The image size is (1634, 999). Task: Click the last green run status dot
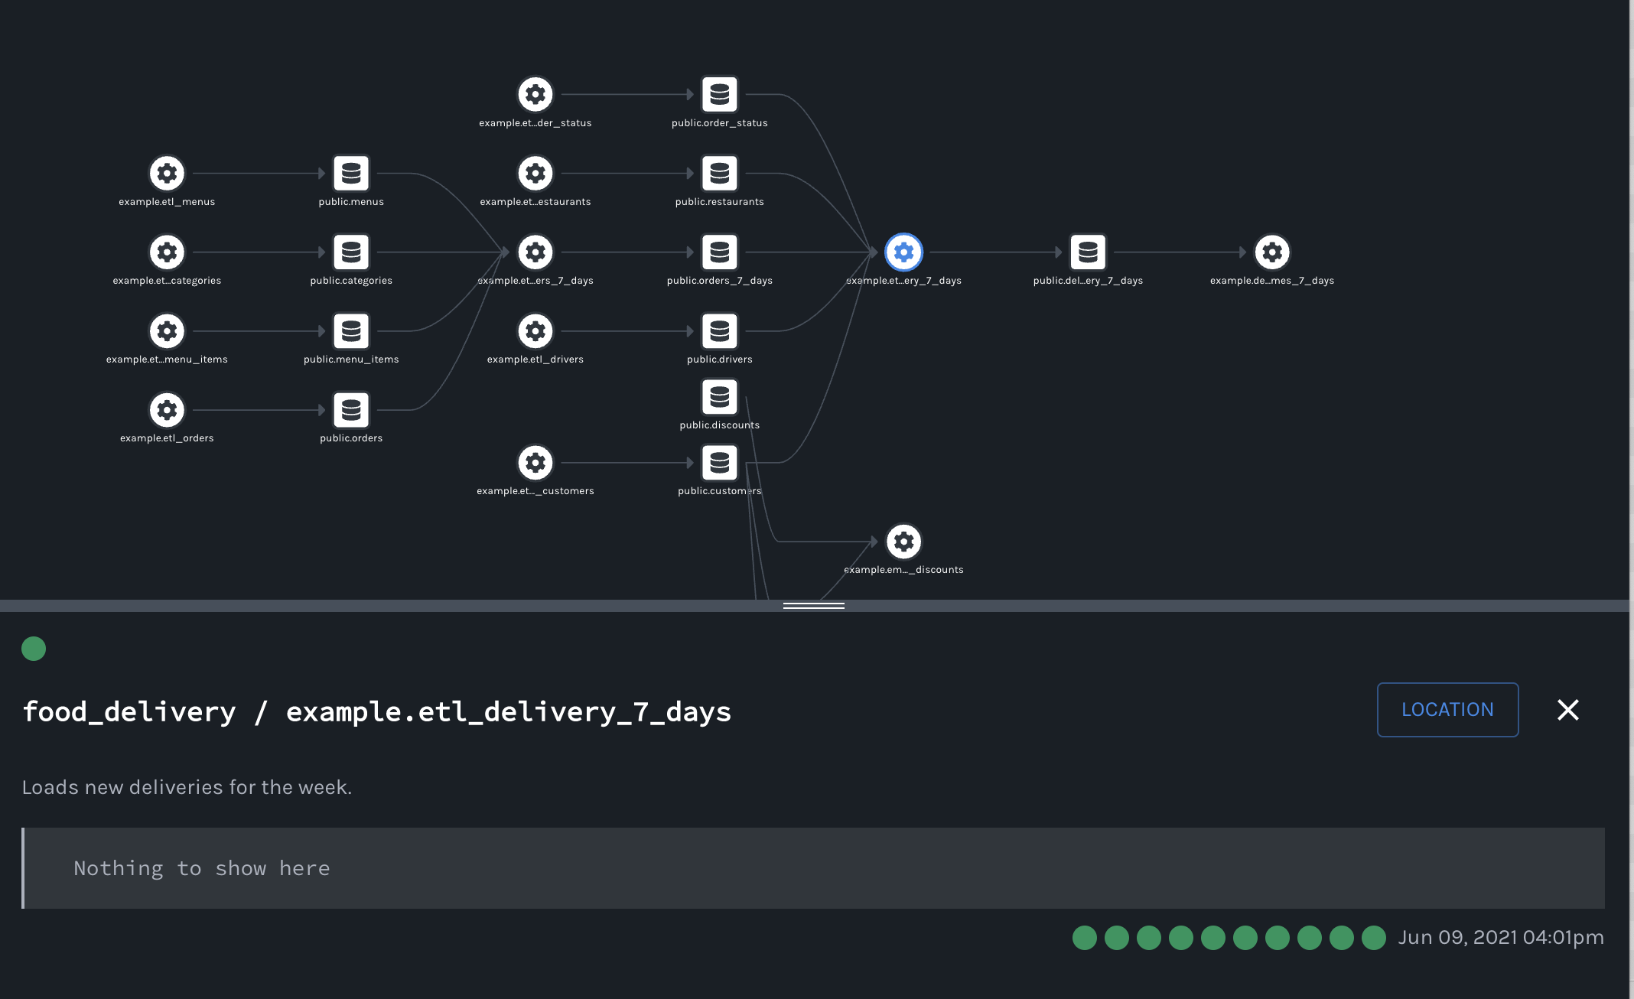[x=1374, y=938]
